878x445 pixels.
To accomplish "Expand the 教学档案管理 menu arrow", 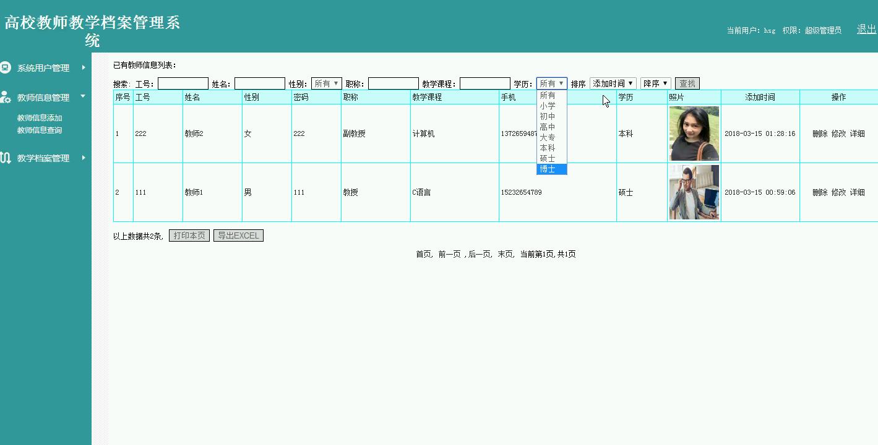I will click(x=84, y=158).
